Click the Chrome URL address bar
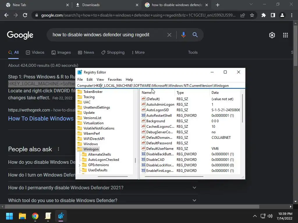298x223 pixels. [x=138, y=15]
